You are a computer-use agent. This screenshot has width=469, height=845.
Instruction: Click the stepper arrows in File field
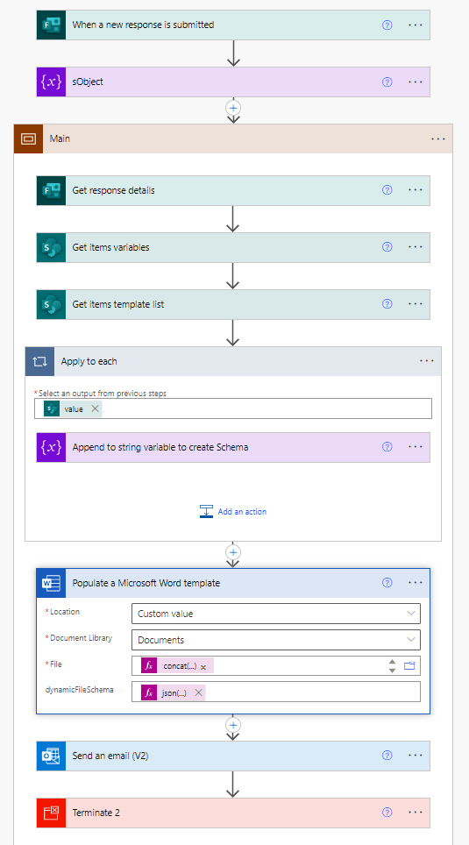pos(393,665)
